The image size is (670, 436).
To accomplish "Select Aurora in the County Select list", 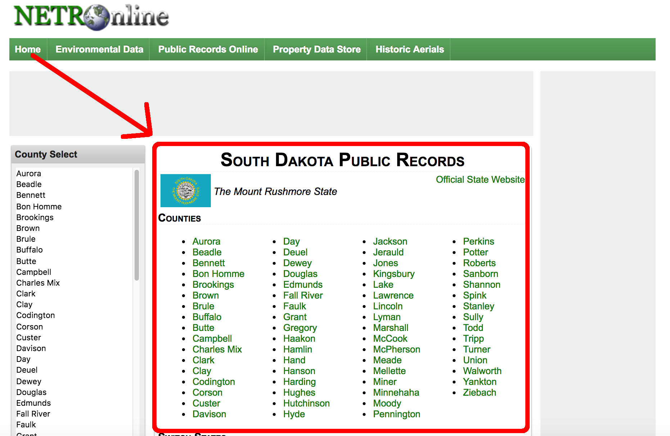I will pos(28,173).
